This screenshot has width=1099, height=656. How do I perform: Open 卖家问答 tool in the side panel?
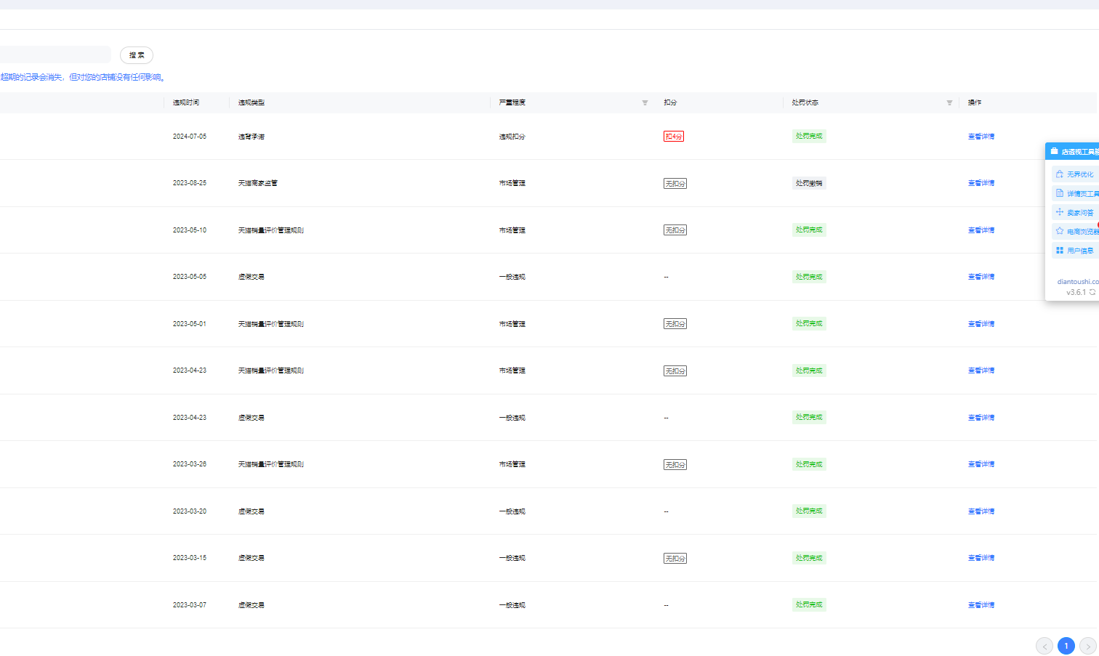tap(1075, 212)
